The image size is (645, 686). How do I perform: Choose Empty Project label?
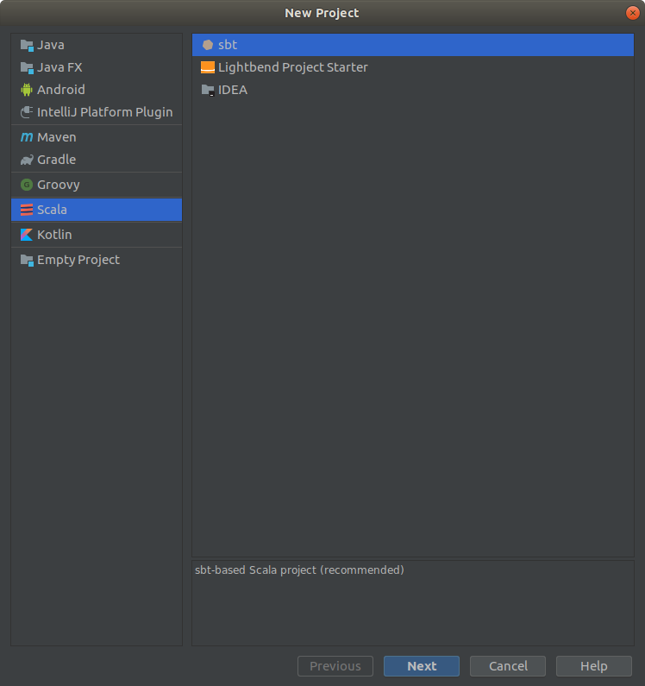[x=78, y=261]
